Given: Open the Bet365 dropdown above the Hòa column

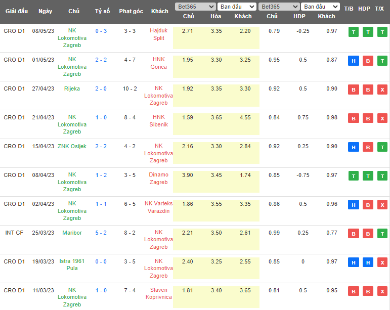Looking at the screenshot, I should point(195,7).
